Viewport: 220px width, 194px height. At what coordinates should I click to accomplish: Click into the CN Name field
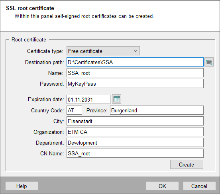(x=135, y=153)
